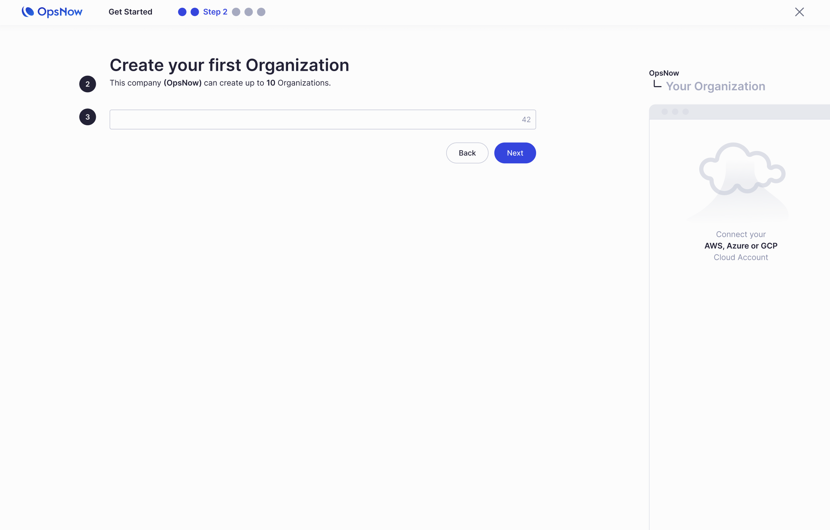This screenshot has width=830, height=530.
Task: Click the second blue progress dot
Action: click(x=195, y=12)
